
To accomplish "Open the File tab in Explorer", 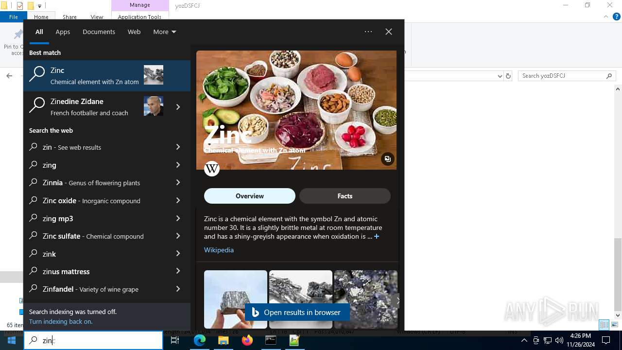I will pos(14,17).
